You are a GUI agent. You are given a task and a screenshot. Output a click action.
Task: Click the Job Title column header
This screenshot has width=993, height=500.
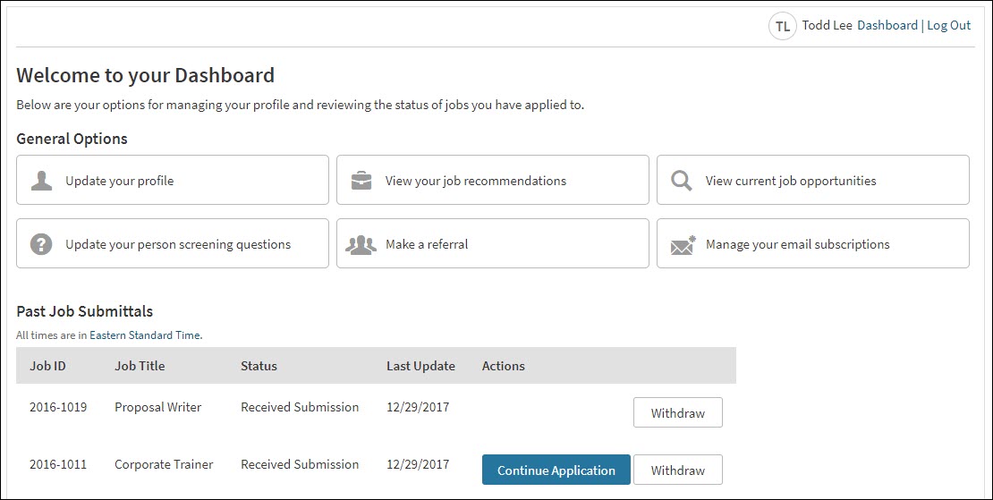point(140,366)
